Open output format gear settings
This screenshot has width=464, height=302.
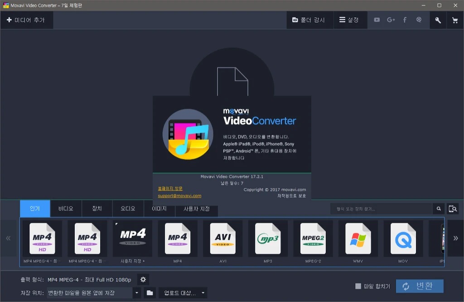(x=143, y=279)
